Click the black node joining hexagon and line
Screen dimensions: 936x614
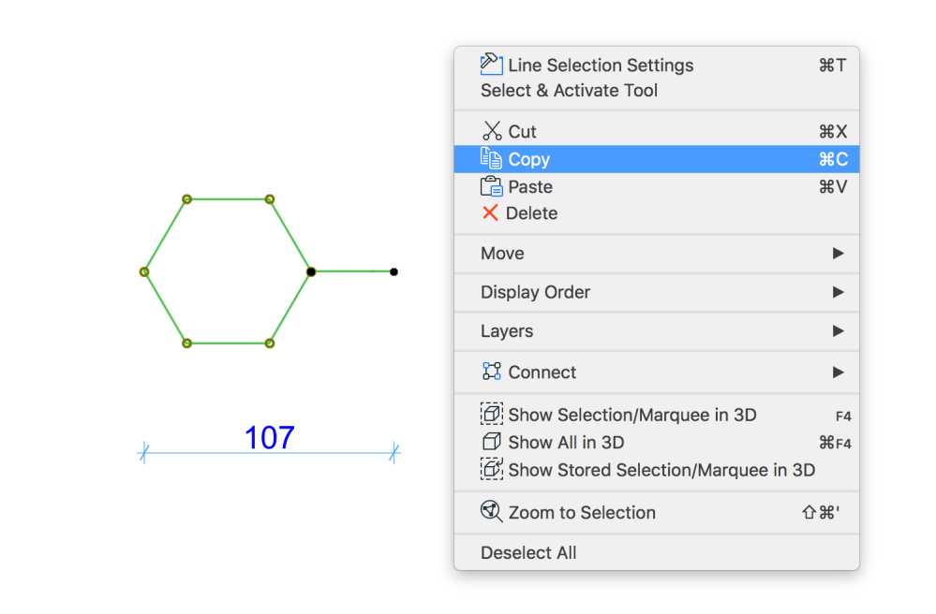tap(311, 271)
